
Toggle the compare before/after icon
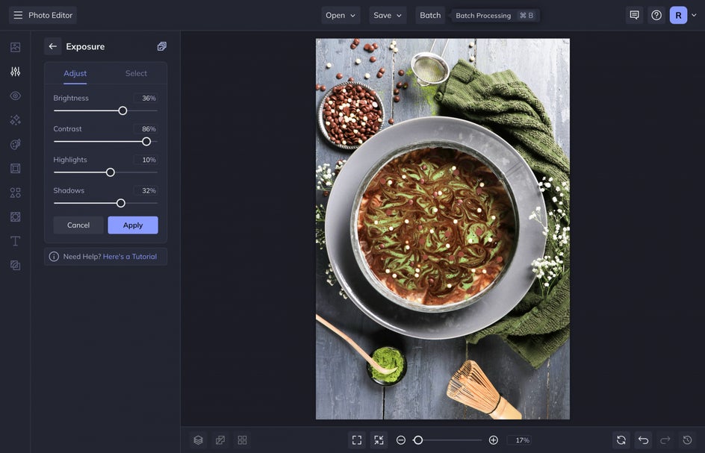[x=220, y=440]
